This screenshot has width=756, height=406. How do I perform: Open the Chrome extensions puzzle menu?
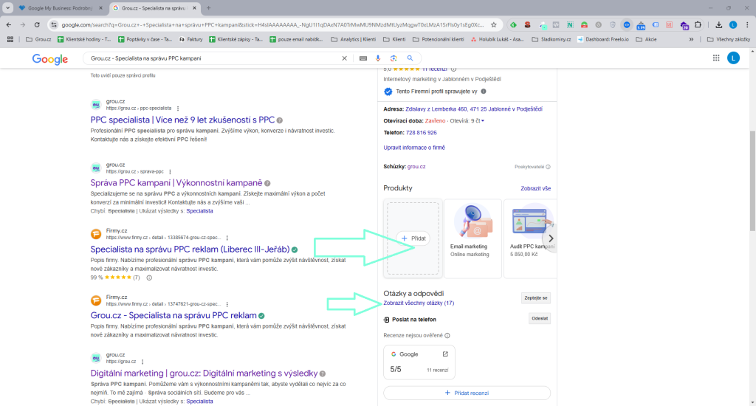698,24
